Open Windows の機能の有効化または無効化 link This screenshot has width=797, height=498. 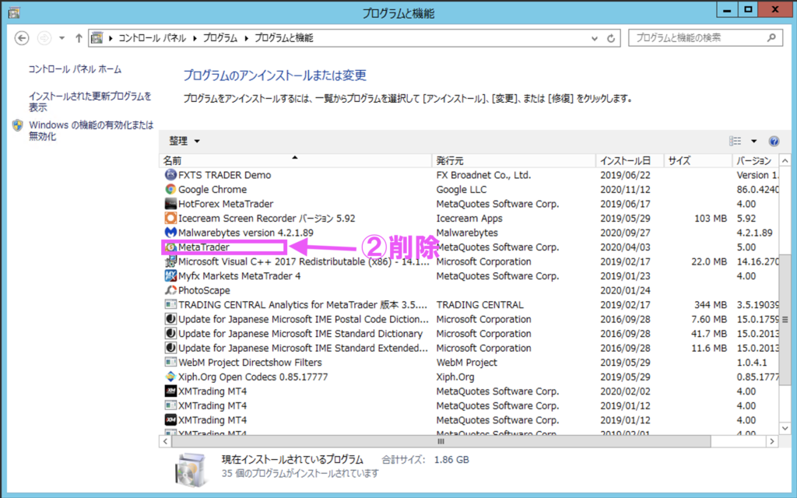pos(91,131)
